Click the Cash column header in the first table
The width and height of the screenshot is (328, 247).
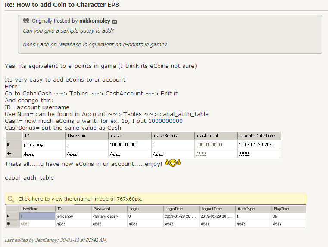pos(129,136)
